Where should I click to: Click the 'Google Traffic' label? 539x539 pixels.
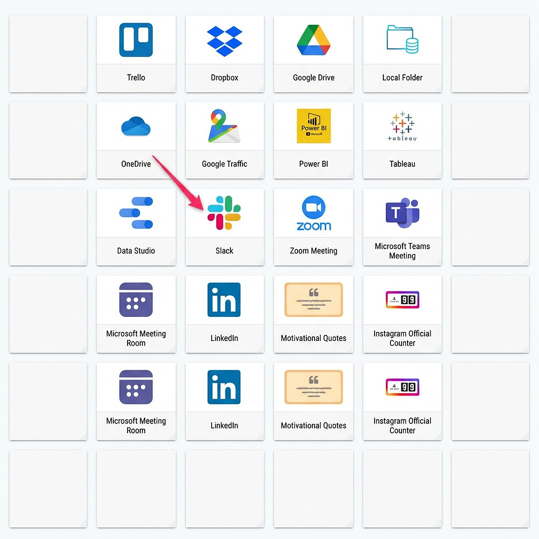click(224, 164)
